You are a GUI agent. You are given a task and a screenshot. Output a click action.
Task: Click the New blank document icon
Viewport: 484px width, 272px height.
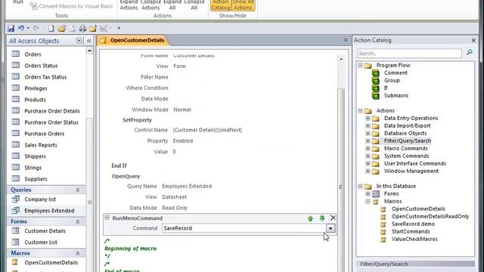pos(51,29)
